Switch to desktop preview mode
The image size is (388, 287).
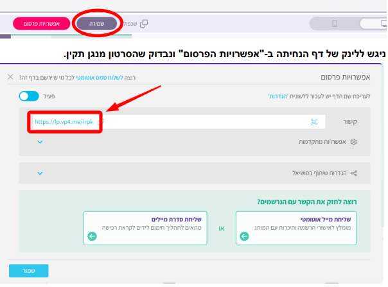tap(371, 24)
